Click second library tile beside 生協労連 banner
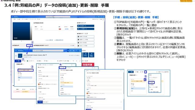 tap(91, 55)
